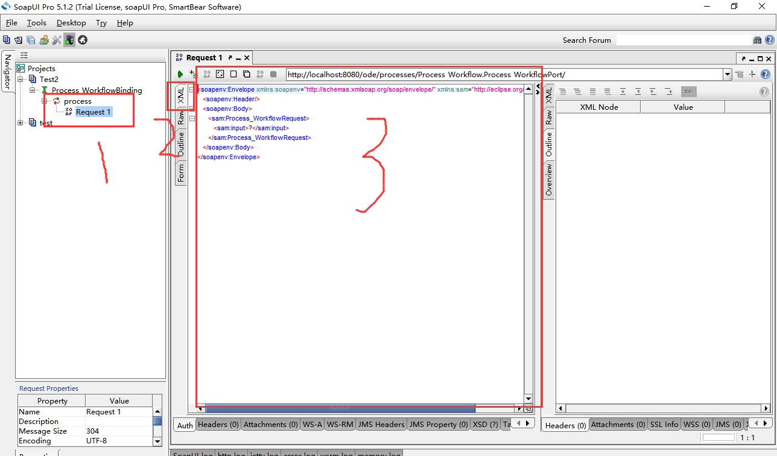
Task: Switch to the WS-A tab
Action: click(x=312, y=424)
